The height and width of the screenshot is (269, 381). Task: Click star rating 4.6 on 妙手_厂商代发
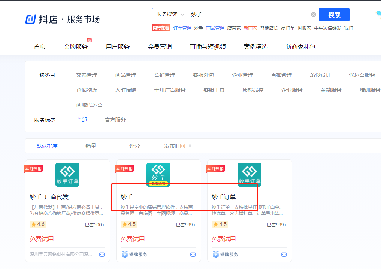[x=38, y=224]
